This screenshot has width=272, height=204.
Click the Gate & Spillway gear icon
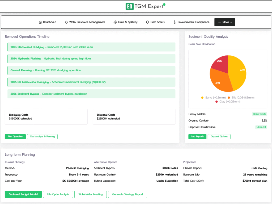115,22
